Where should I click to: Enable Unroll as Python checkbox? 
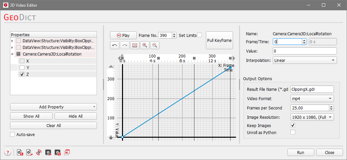click(x=293, y=132)
